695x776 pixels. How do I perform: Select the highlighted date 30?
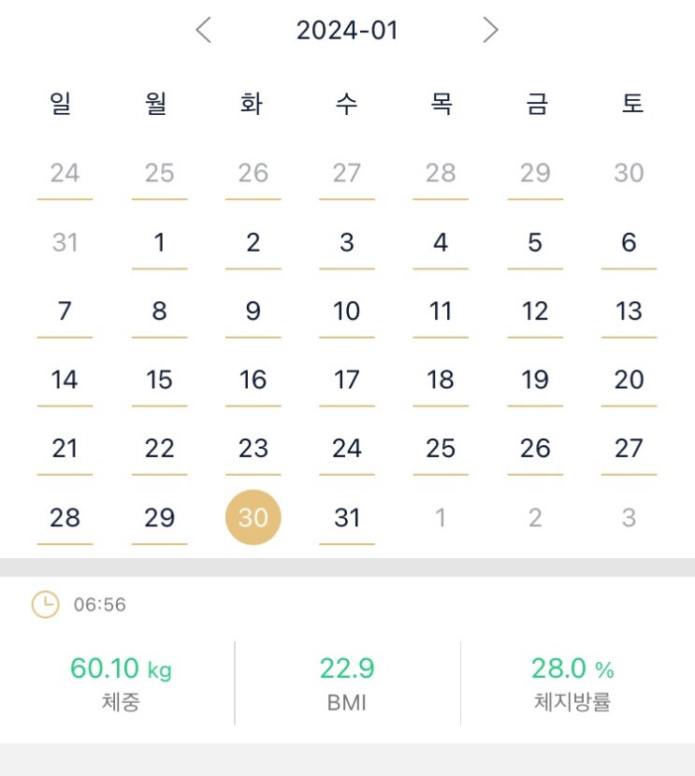253,517
